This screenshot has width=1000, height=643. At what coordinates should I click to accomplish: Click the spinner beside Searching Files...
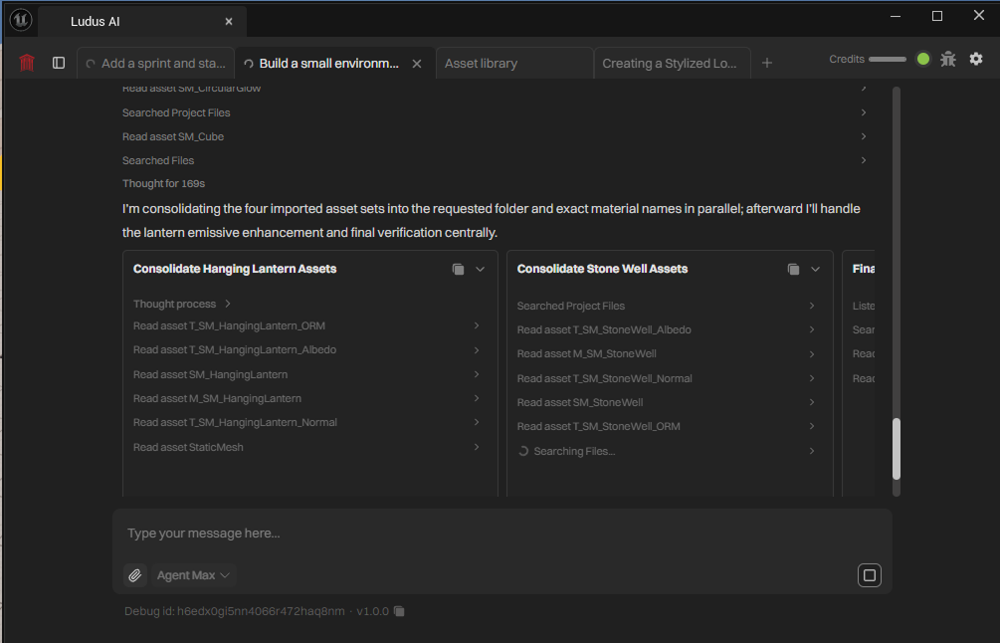(523, 451)
